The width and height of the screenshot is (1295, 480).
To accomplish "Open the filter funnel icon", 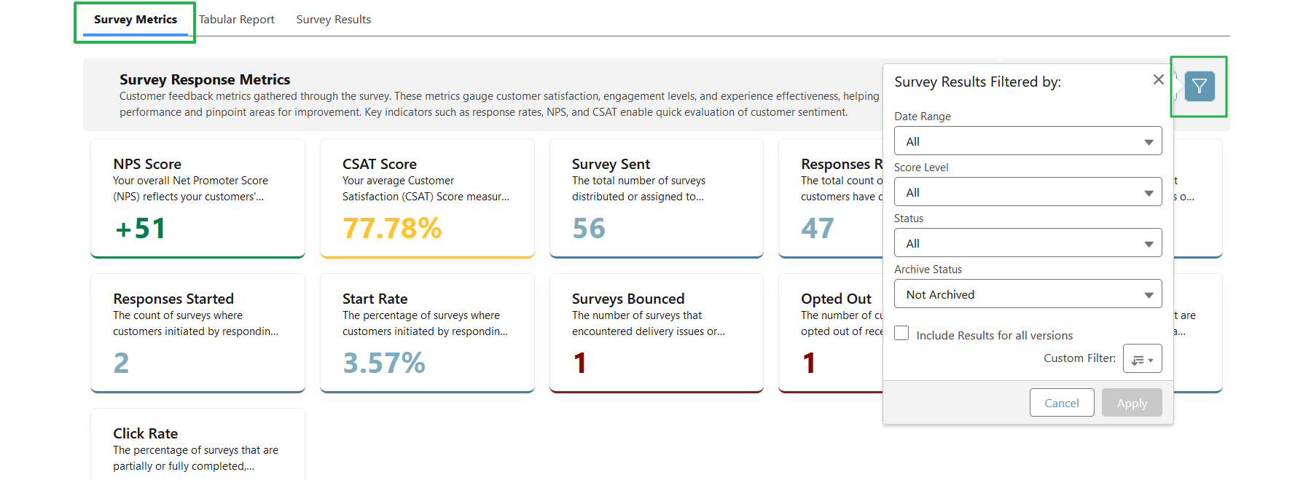I will point(1199,86).
